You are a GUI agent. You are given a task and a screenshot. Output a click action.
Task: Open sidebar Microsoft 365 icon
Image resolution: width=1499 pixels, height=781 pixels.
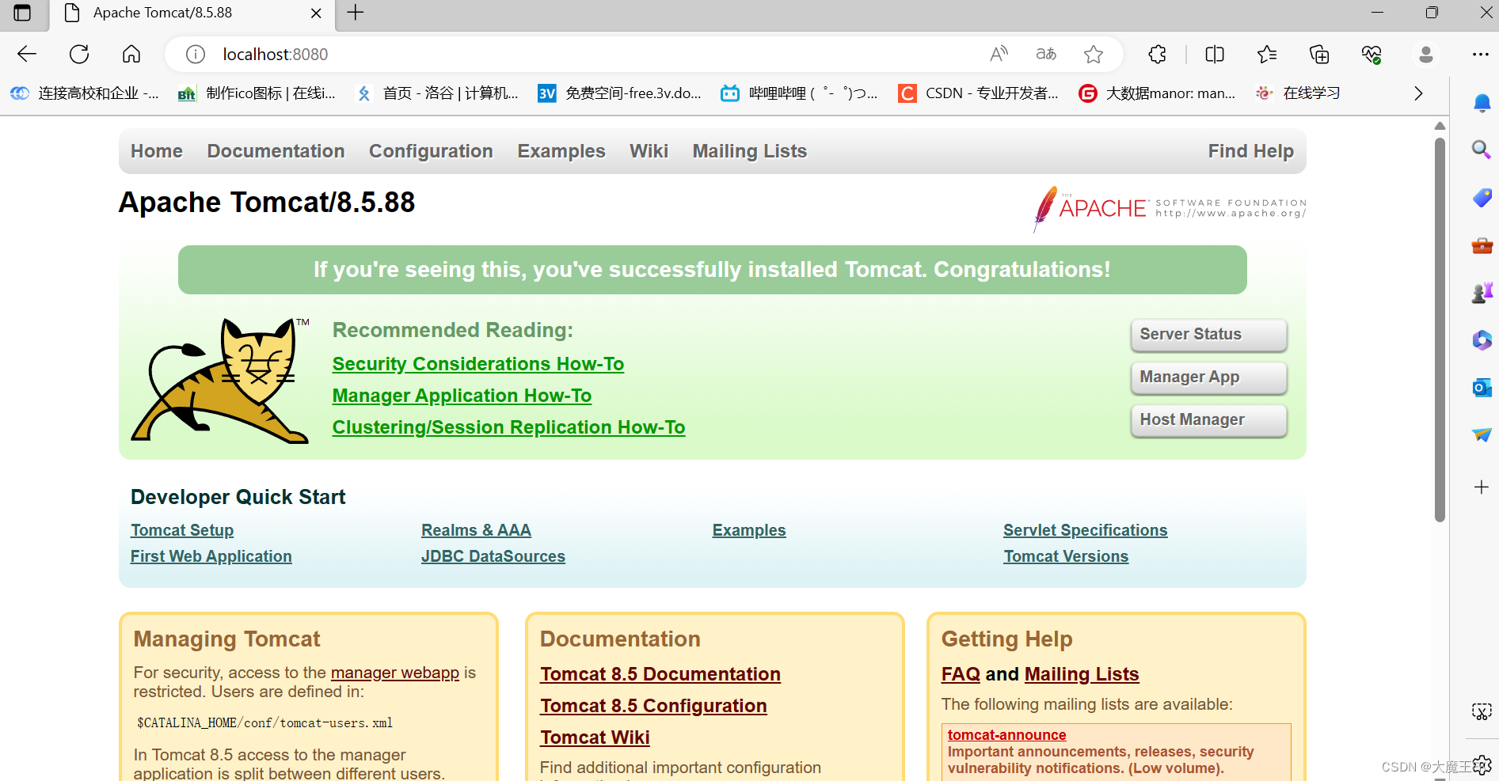click(1482, 340)
